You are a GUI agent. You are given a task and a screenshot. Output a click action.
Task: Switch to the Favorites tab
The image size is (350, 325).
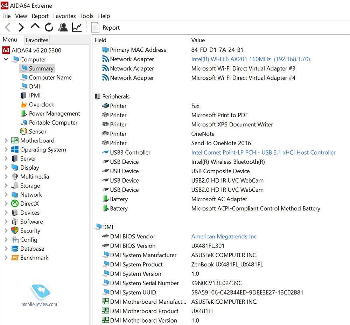pyautogui.click(x=37, y=40)
